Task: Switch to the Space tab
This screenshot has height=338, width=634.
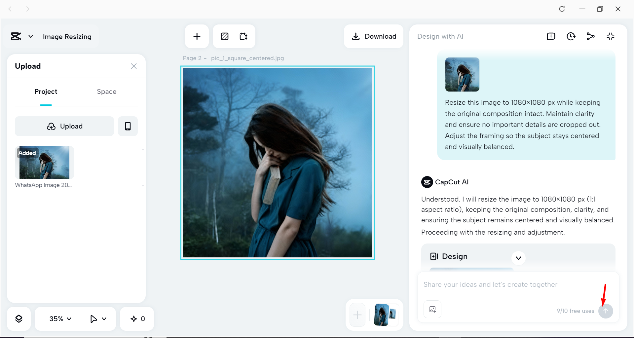Action: coord(106,92)
